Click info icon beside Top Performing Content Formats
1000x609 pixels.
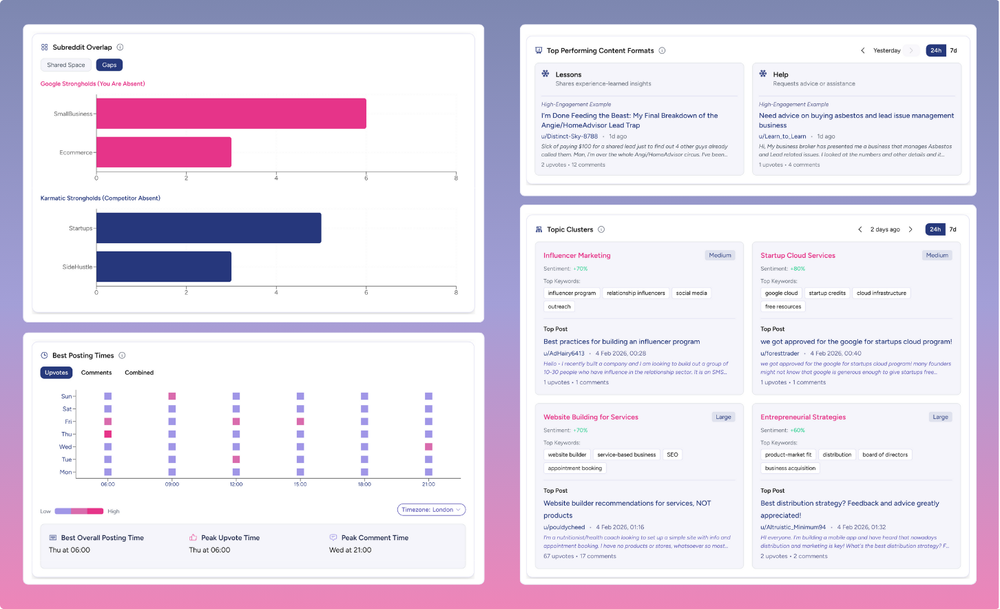(x=662, y=50)
